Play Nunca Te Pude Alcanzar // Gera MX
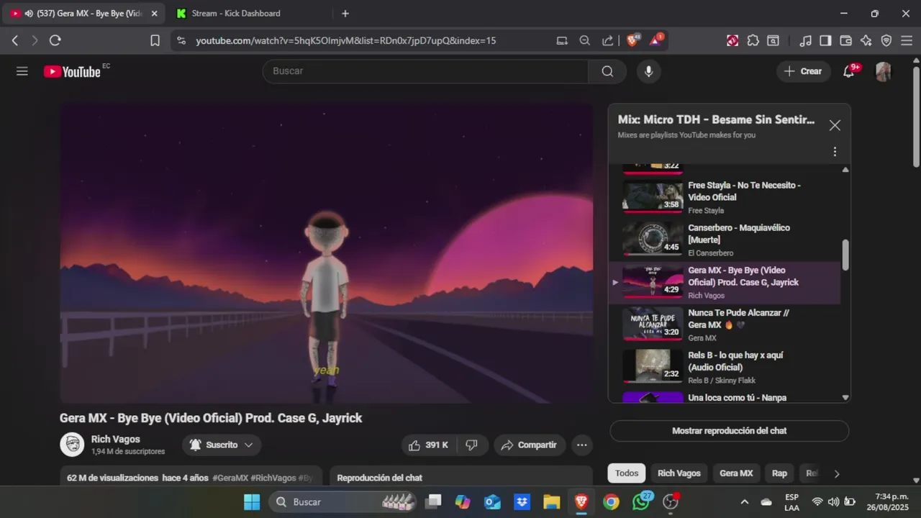 (x=725, y=325)
